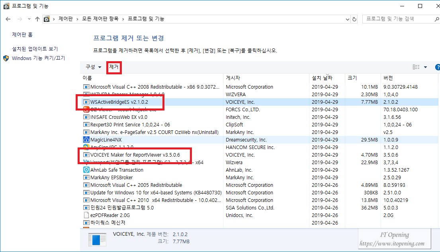Select 민원24 민원발급프로그램 5.0 entry
Image resolution: width=440 pixels, height=252 pixels.
(122, 208)
